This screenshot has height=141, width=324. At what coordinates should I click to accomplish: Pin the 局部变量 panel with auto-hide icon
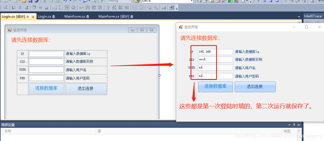(x=294, y=125)
